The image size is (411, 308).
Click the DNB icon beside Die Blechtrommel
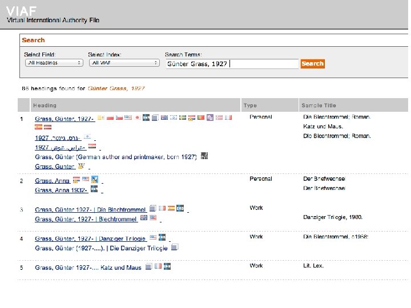[x=180, y=208]
